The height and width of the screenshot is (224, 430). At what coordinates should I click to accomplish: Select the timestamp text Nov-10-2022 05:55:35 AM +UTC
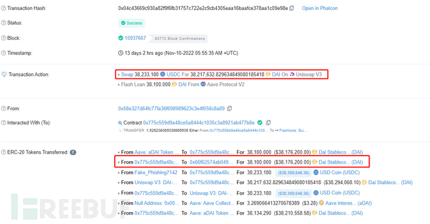[x=201, y=53]
